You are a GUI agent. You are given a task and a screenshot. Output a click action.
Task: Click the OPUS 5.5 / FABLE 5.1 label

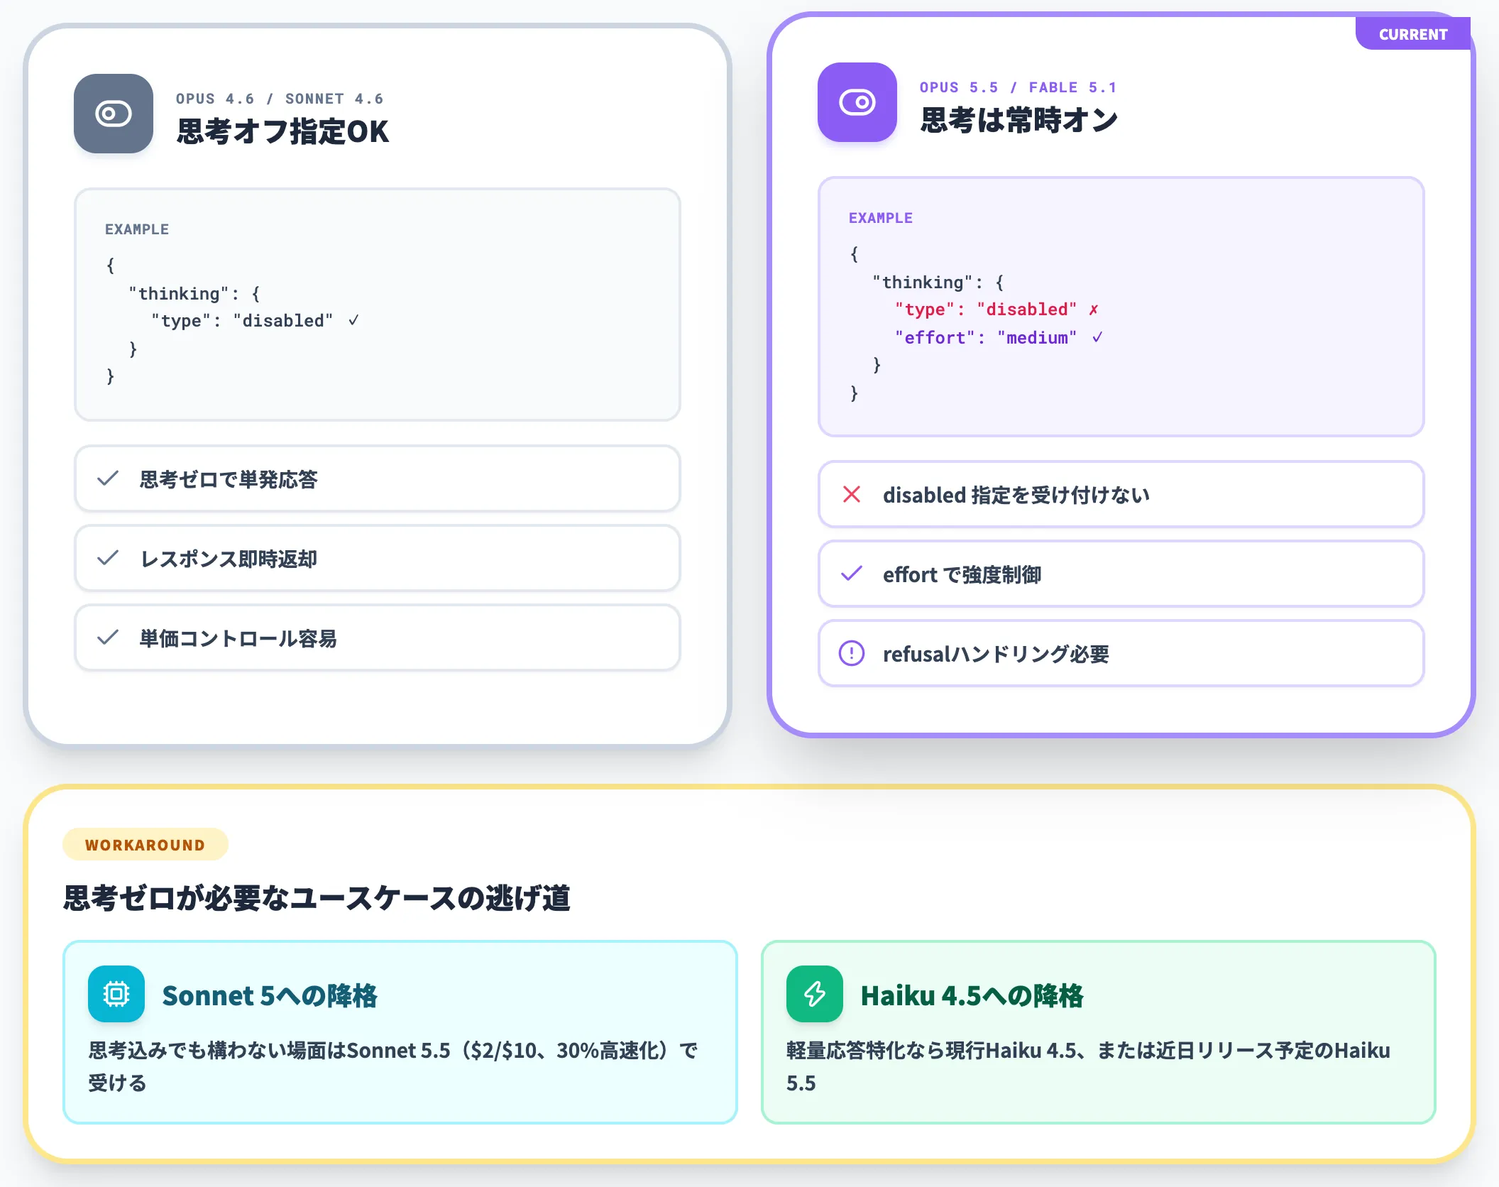coord(1018,87)
